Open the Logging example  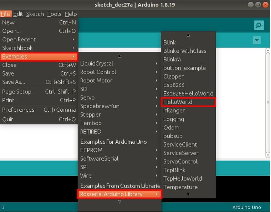click(x=188, y=119)
